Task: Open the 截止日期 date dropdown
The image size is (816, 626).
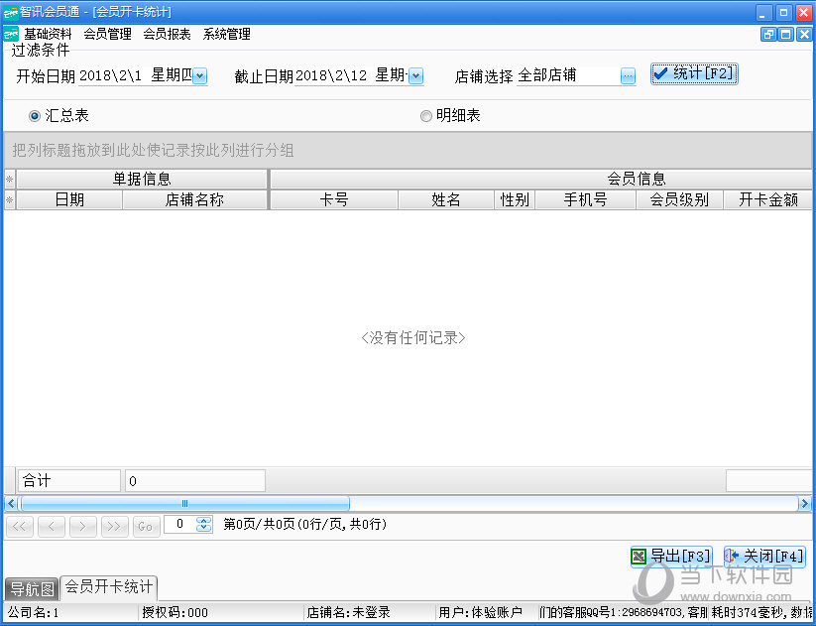Action: tap(415, 76)
